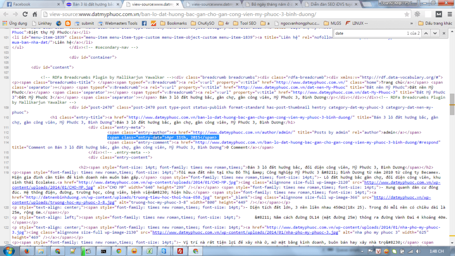Open the Windows Start menu
Image resolution: width=455 pixels, height=256 pixels.
(9, 251)
